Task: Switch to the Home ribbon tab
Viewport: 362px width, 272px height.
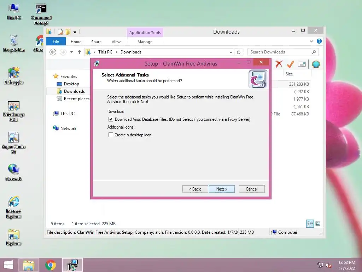Action: 76,42
